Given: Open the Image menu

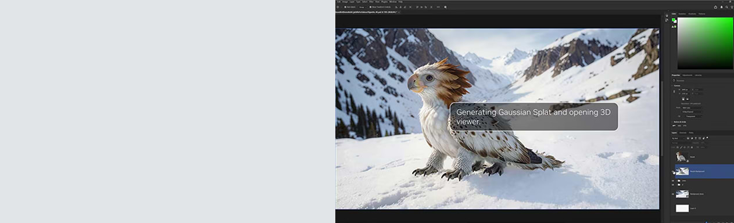Looking at the screenshot, I should tap(345, 2).
